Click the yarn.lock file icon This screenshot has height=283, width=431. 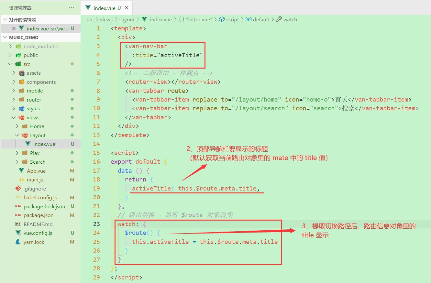point(18,242)
